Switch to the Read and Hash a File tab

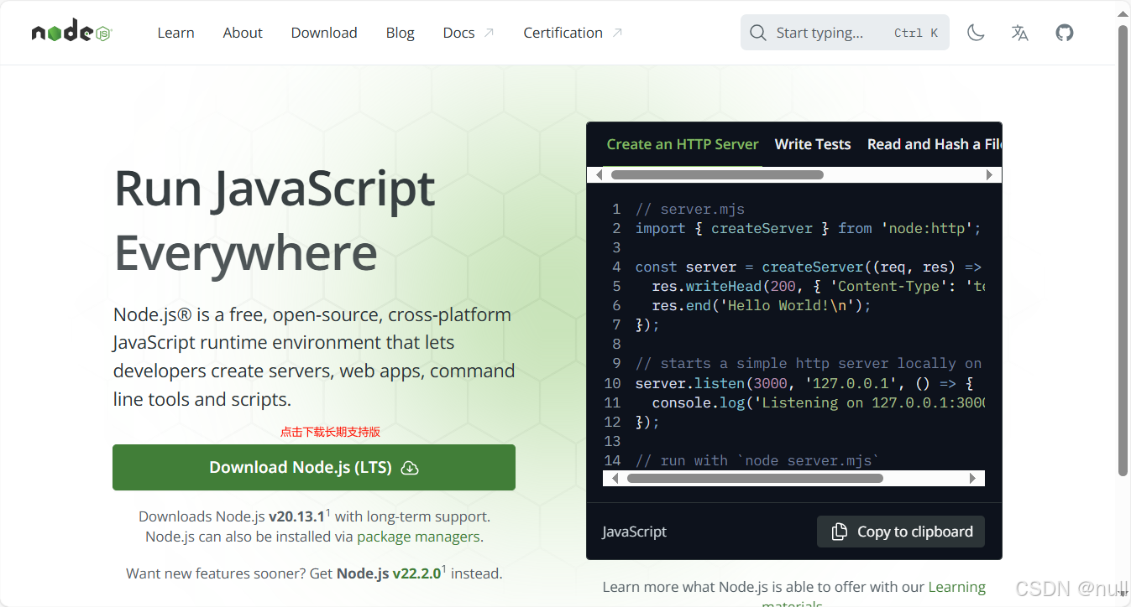tap(934, 144)
